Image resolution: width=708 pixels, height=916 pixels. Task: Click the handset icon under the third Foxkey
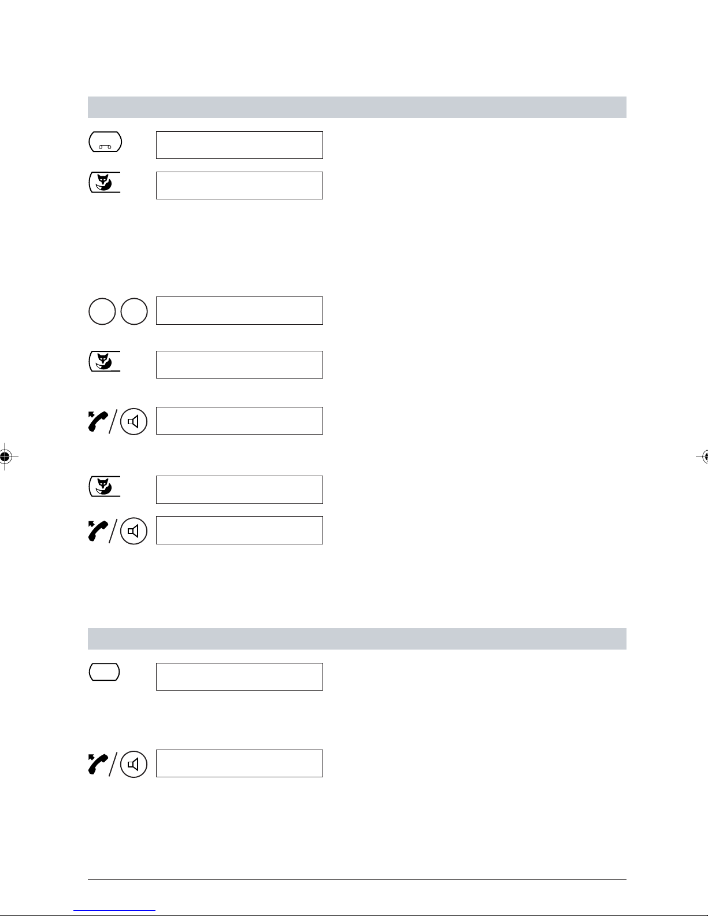click(98, 531)
